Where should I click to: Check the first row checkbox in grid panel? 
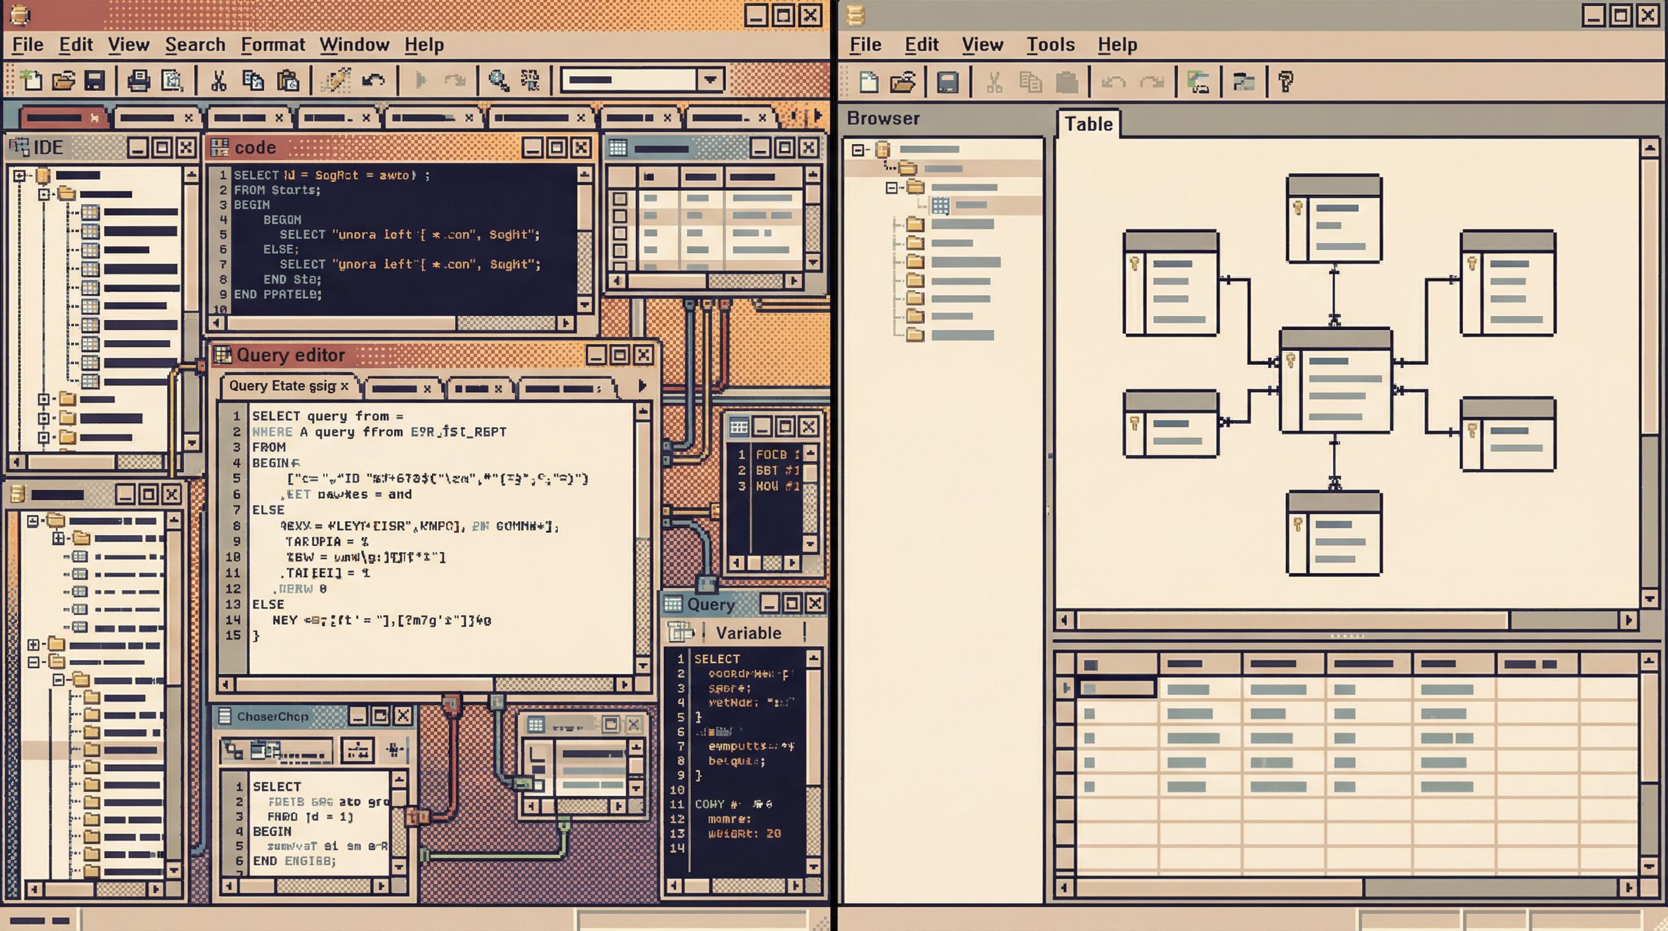click(x=619, y=199)
